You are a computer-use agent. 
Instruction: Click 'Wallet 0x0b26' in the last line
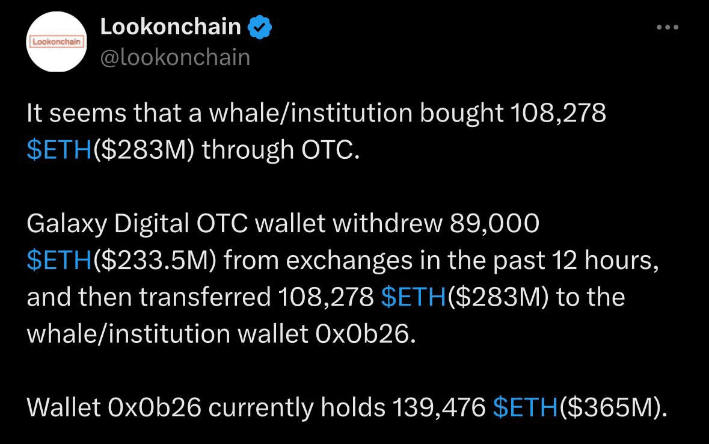[114, 407]
